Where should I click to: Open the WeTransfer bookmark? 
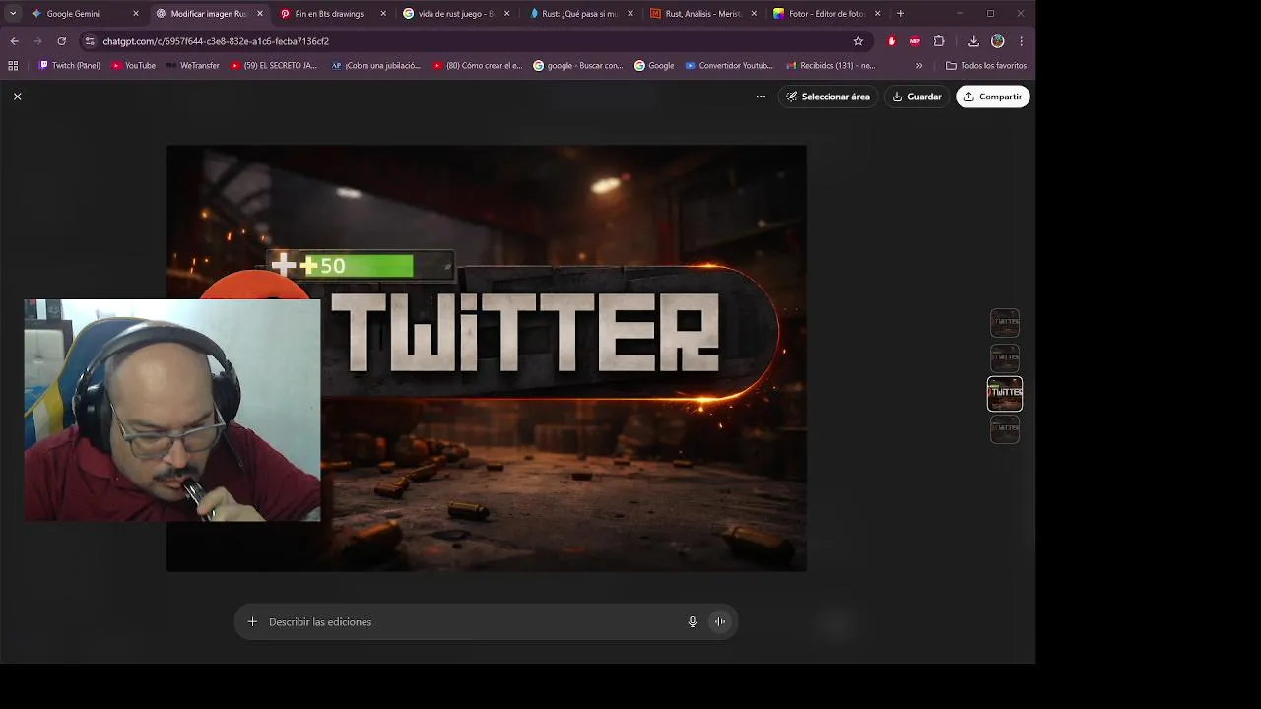point(192,66)
